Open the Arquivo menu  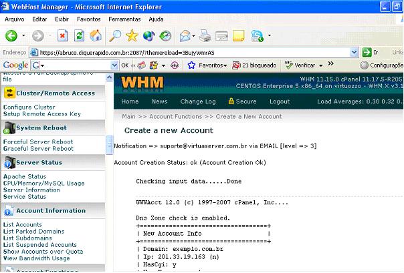[x=15, y=19]
